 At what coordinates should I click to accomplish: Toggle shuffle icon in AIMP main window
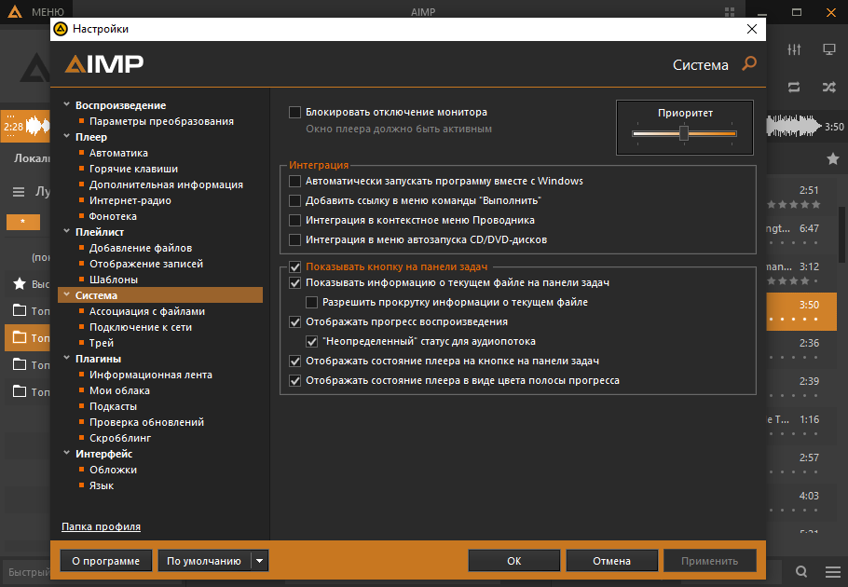[x=829, y=87]
